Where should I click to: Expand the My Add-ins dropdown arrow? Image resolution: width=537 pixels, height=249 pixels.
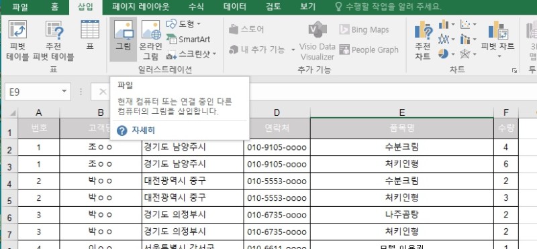click(x=293, y=50)
